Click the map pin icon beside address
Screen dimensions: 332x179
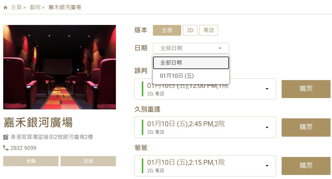tap(6, 137)
